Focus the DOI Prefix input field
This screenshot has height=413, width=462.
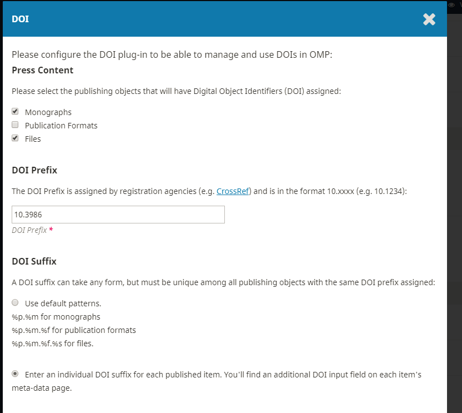[118, 215]
